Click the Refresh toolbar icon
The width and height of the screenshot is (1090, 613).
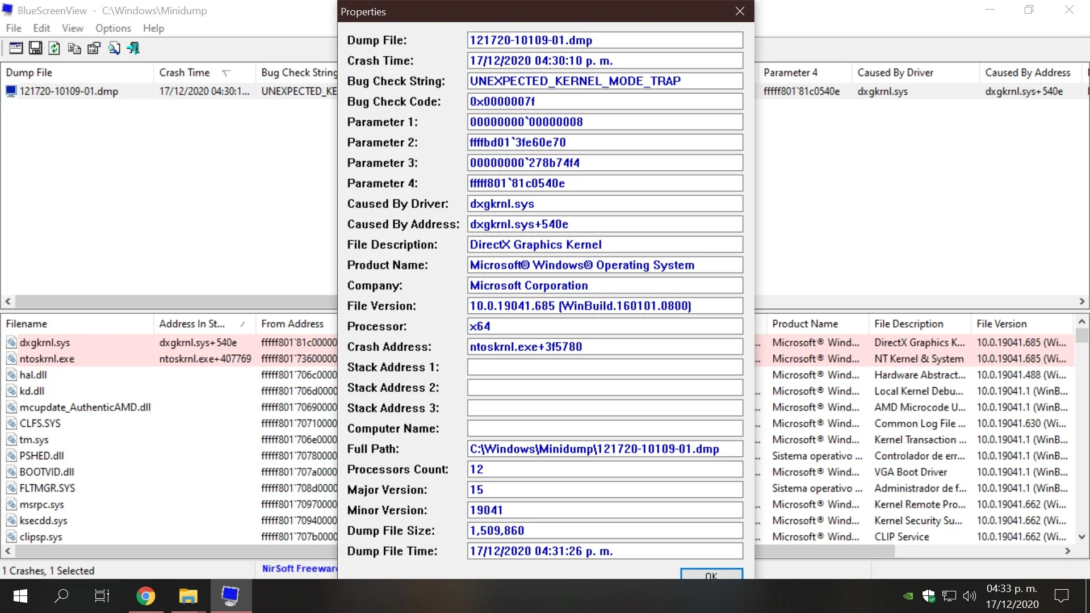click(54, 48)
